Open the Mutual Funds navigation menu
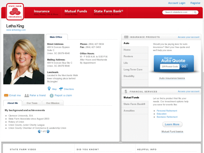The image size is (204, 153). point(76,13)
